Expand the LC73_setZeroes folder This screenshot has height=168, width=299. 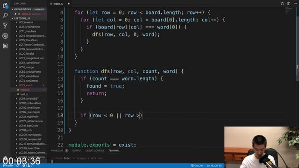[x=28, y=81]
